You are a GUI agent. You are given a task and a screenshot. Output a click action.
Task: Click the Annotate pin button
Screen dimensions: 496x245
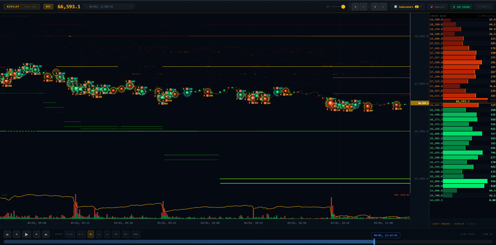437,7
